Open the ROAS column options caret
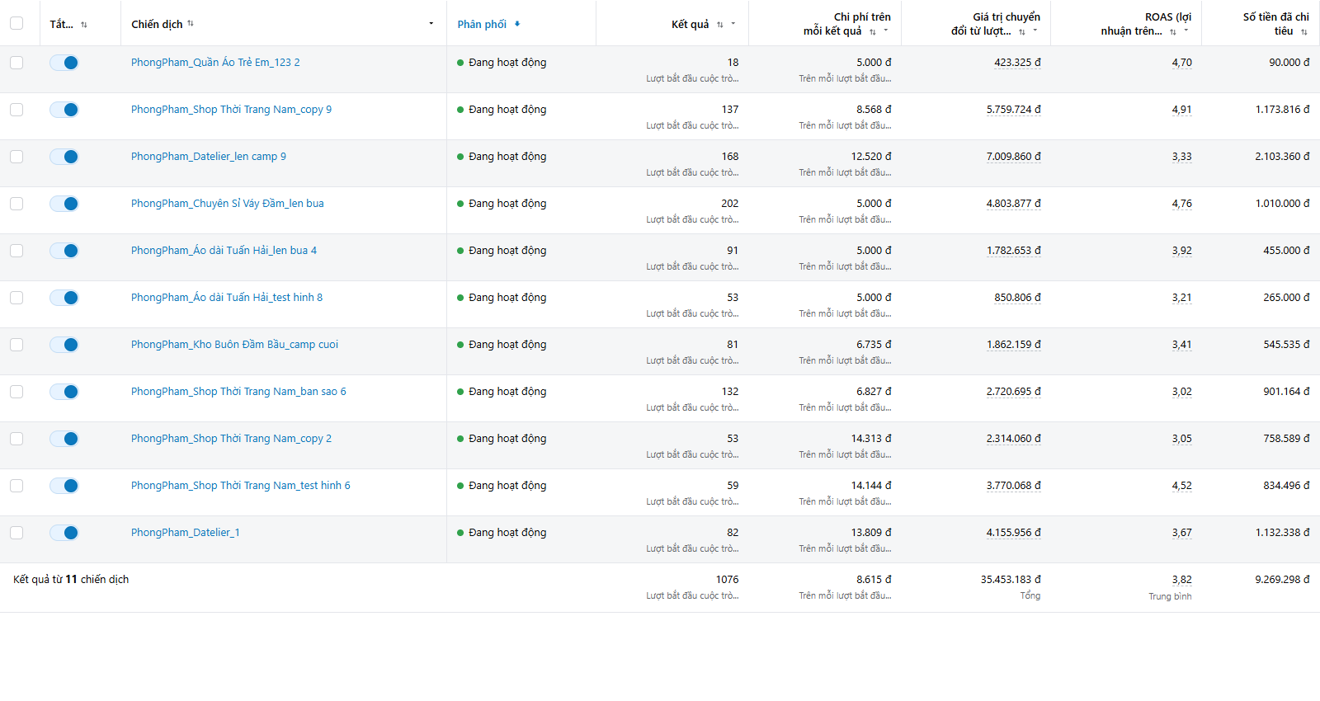The width and height of the screenshot is (1320, 701). (1186, 31)
